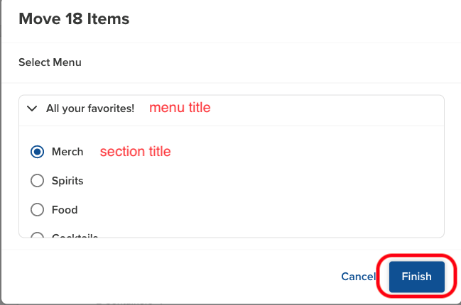Click the Merch section label
Screen dimensions: 461x305
tap(67, 152)
